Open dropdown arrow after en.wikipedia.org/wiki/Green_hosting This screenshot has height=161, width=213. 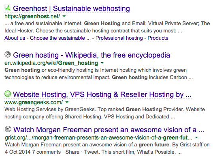point(102,63)
